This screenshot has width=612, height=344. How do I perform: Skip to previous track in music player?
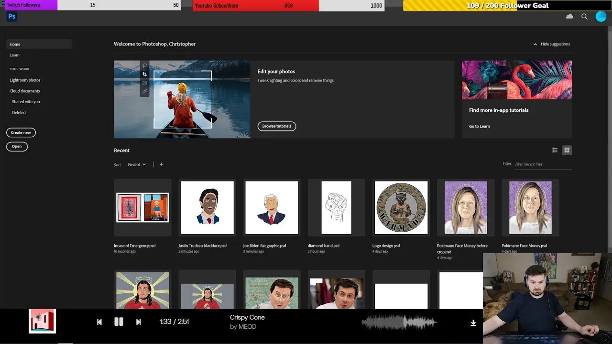click(x=99, y=322)
